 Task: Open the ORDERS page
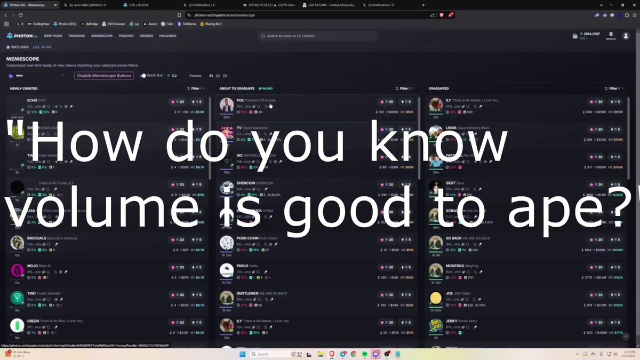[x=146, y=36]
